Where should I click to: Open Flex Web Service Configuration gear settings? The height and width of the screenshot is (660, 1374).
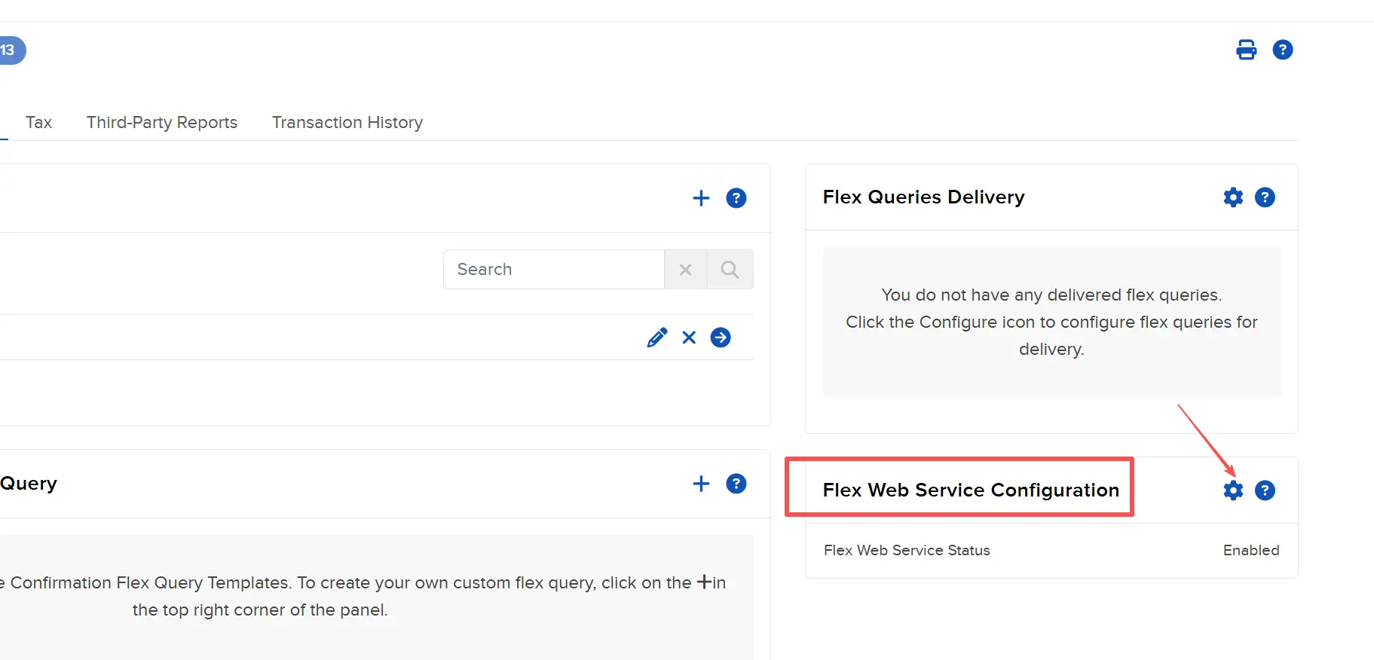(x=1233, y=490)
